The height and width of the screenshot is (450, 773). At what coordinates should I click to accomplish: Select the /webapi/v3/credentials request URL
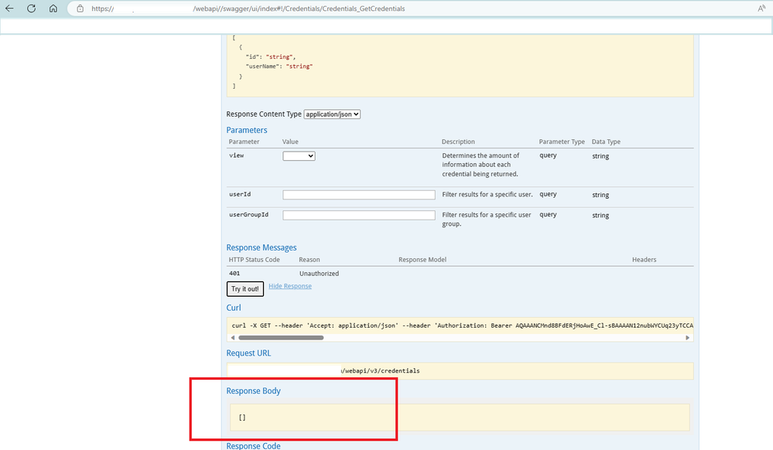click(380, 370)
